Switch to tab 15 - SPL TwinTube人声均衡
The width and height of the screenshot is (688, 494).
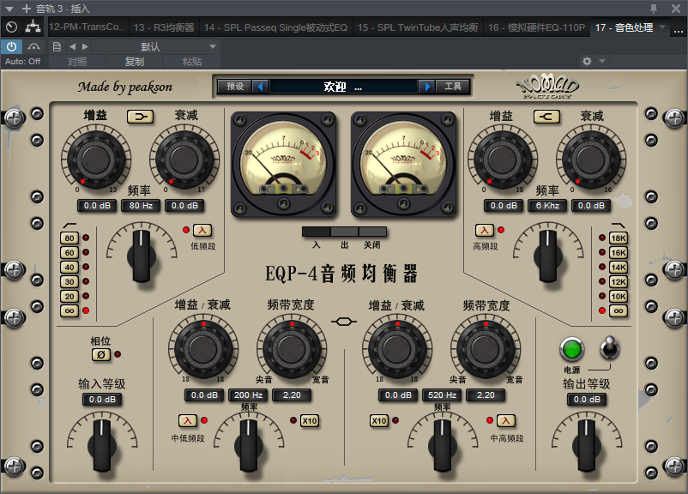418,27
